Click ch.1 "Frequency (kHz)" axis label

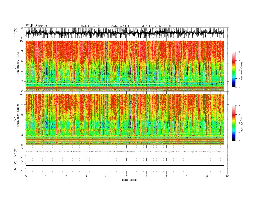pyautogui.click(x=18, y=62)
